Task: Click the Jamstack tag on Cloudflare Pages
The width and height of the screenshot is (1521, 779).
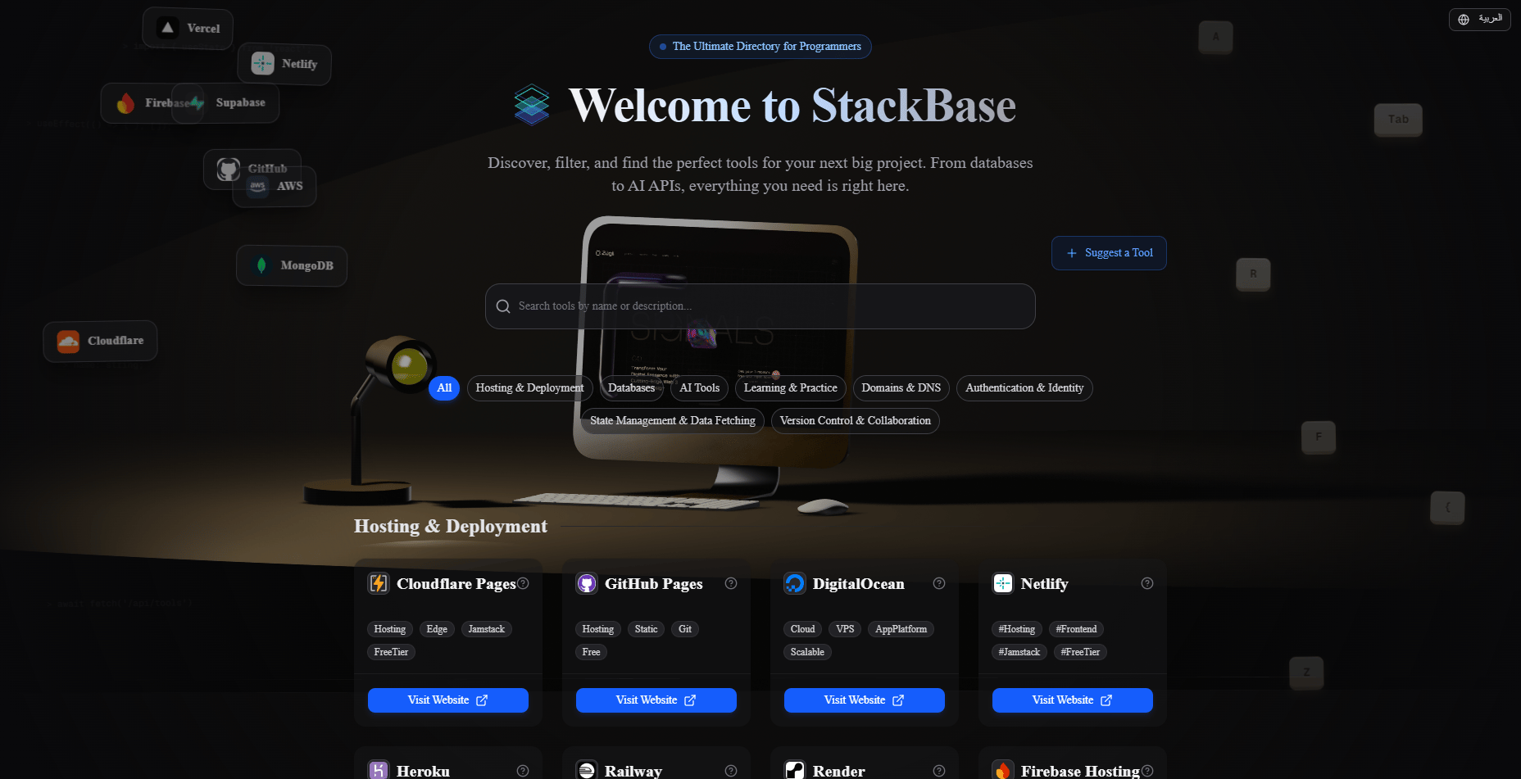Action: click(x=486, y=629)
